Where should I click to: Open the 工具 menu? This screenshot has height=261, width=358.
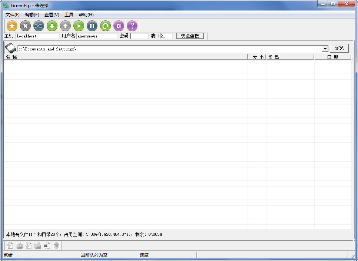click(69, 15)
